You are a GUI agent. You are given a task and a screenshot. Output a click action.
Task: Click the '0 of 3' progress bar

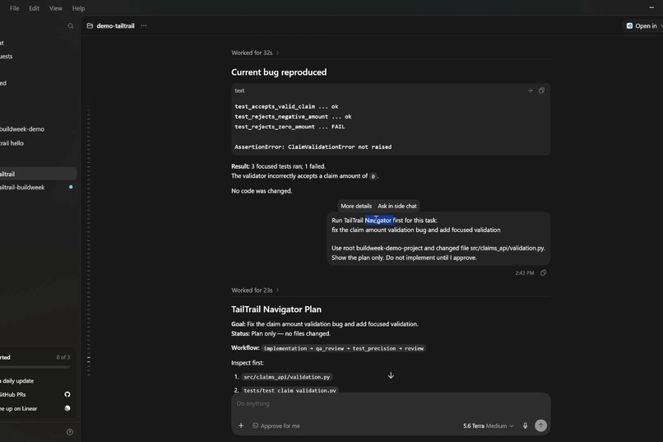coord(35,367)
